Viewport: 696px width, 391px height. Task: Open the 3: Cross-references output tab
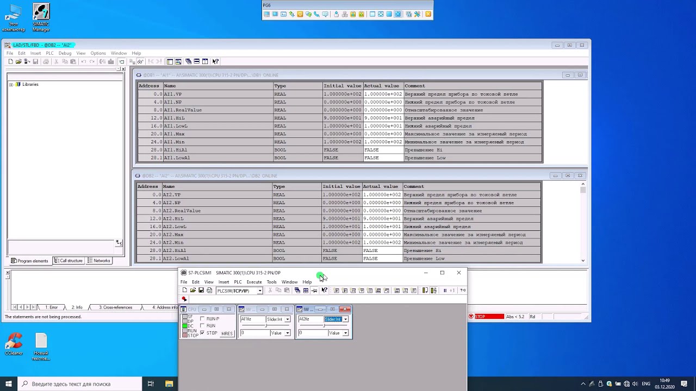(x=115, y=307)
